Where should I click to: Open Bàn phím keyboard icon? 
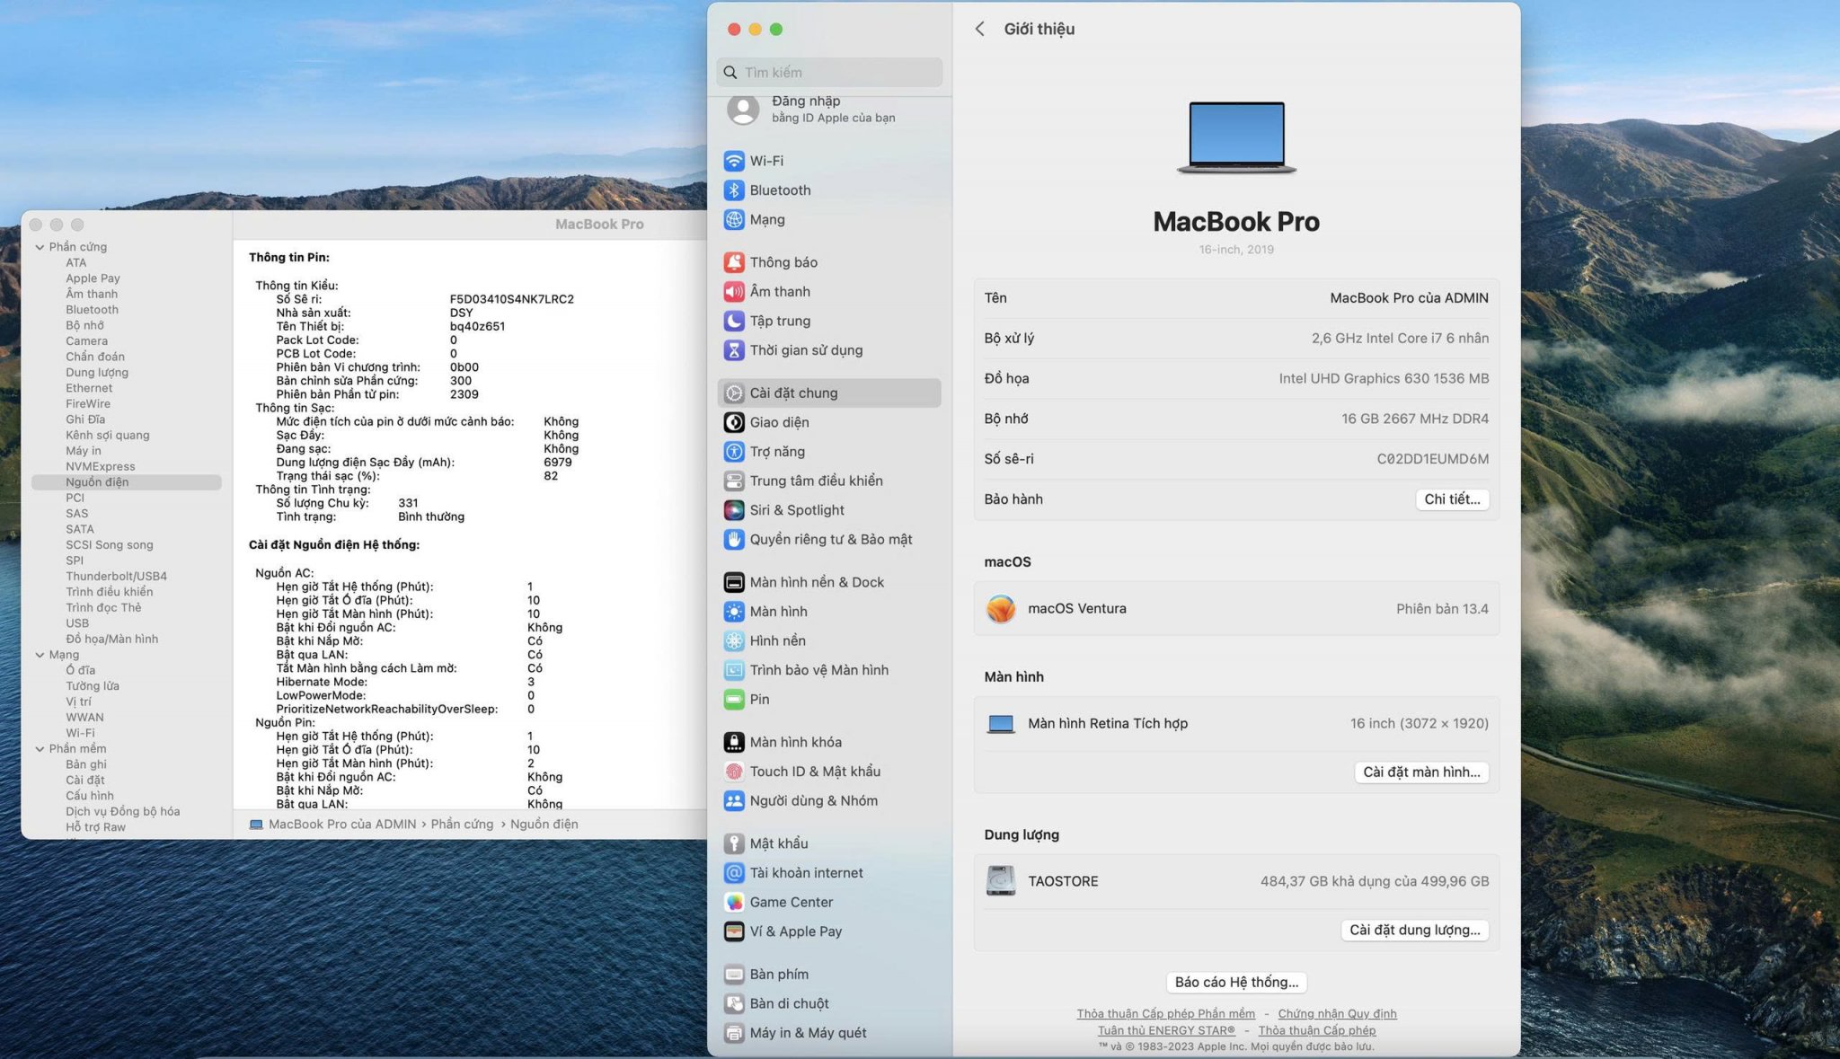pyautogui.click(x=734, y=975)
